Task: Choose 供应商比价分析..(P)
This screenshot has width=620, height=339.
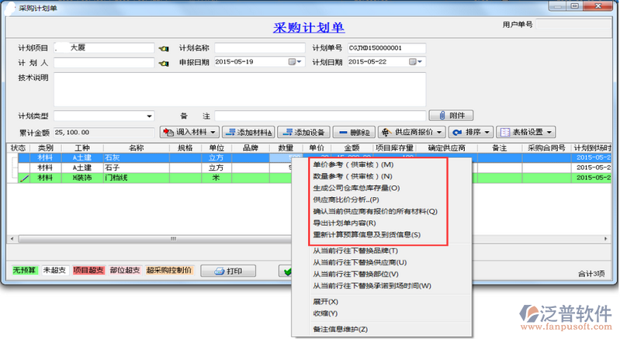Action: click(x=345, y=199)
